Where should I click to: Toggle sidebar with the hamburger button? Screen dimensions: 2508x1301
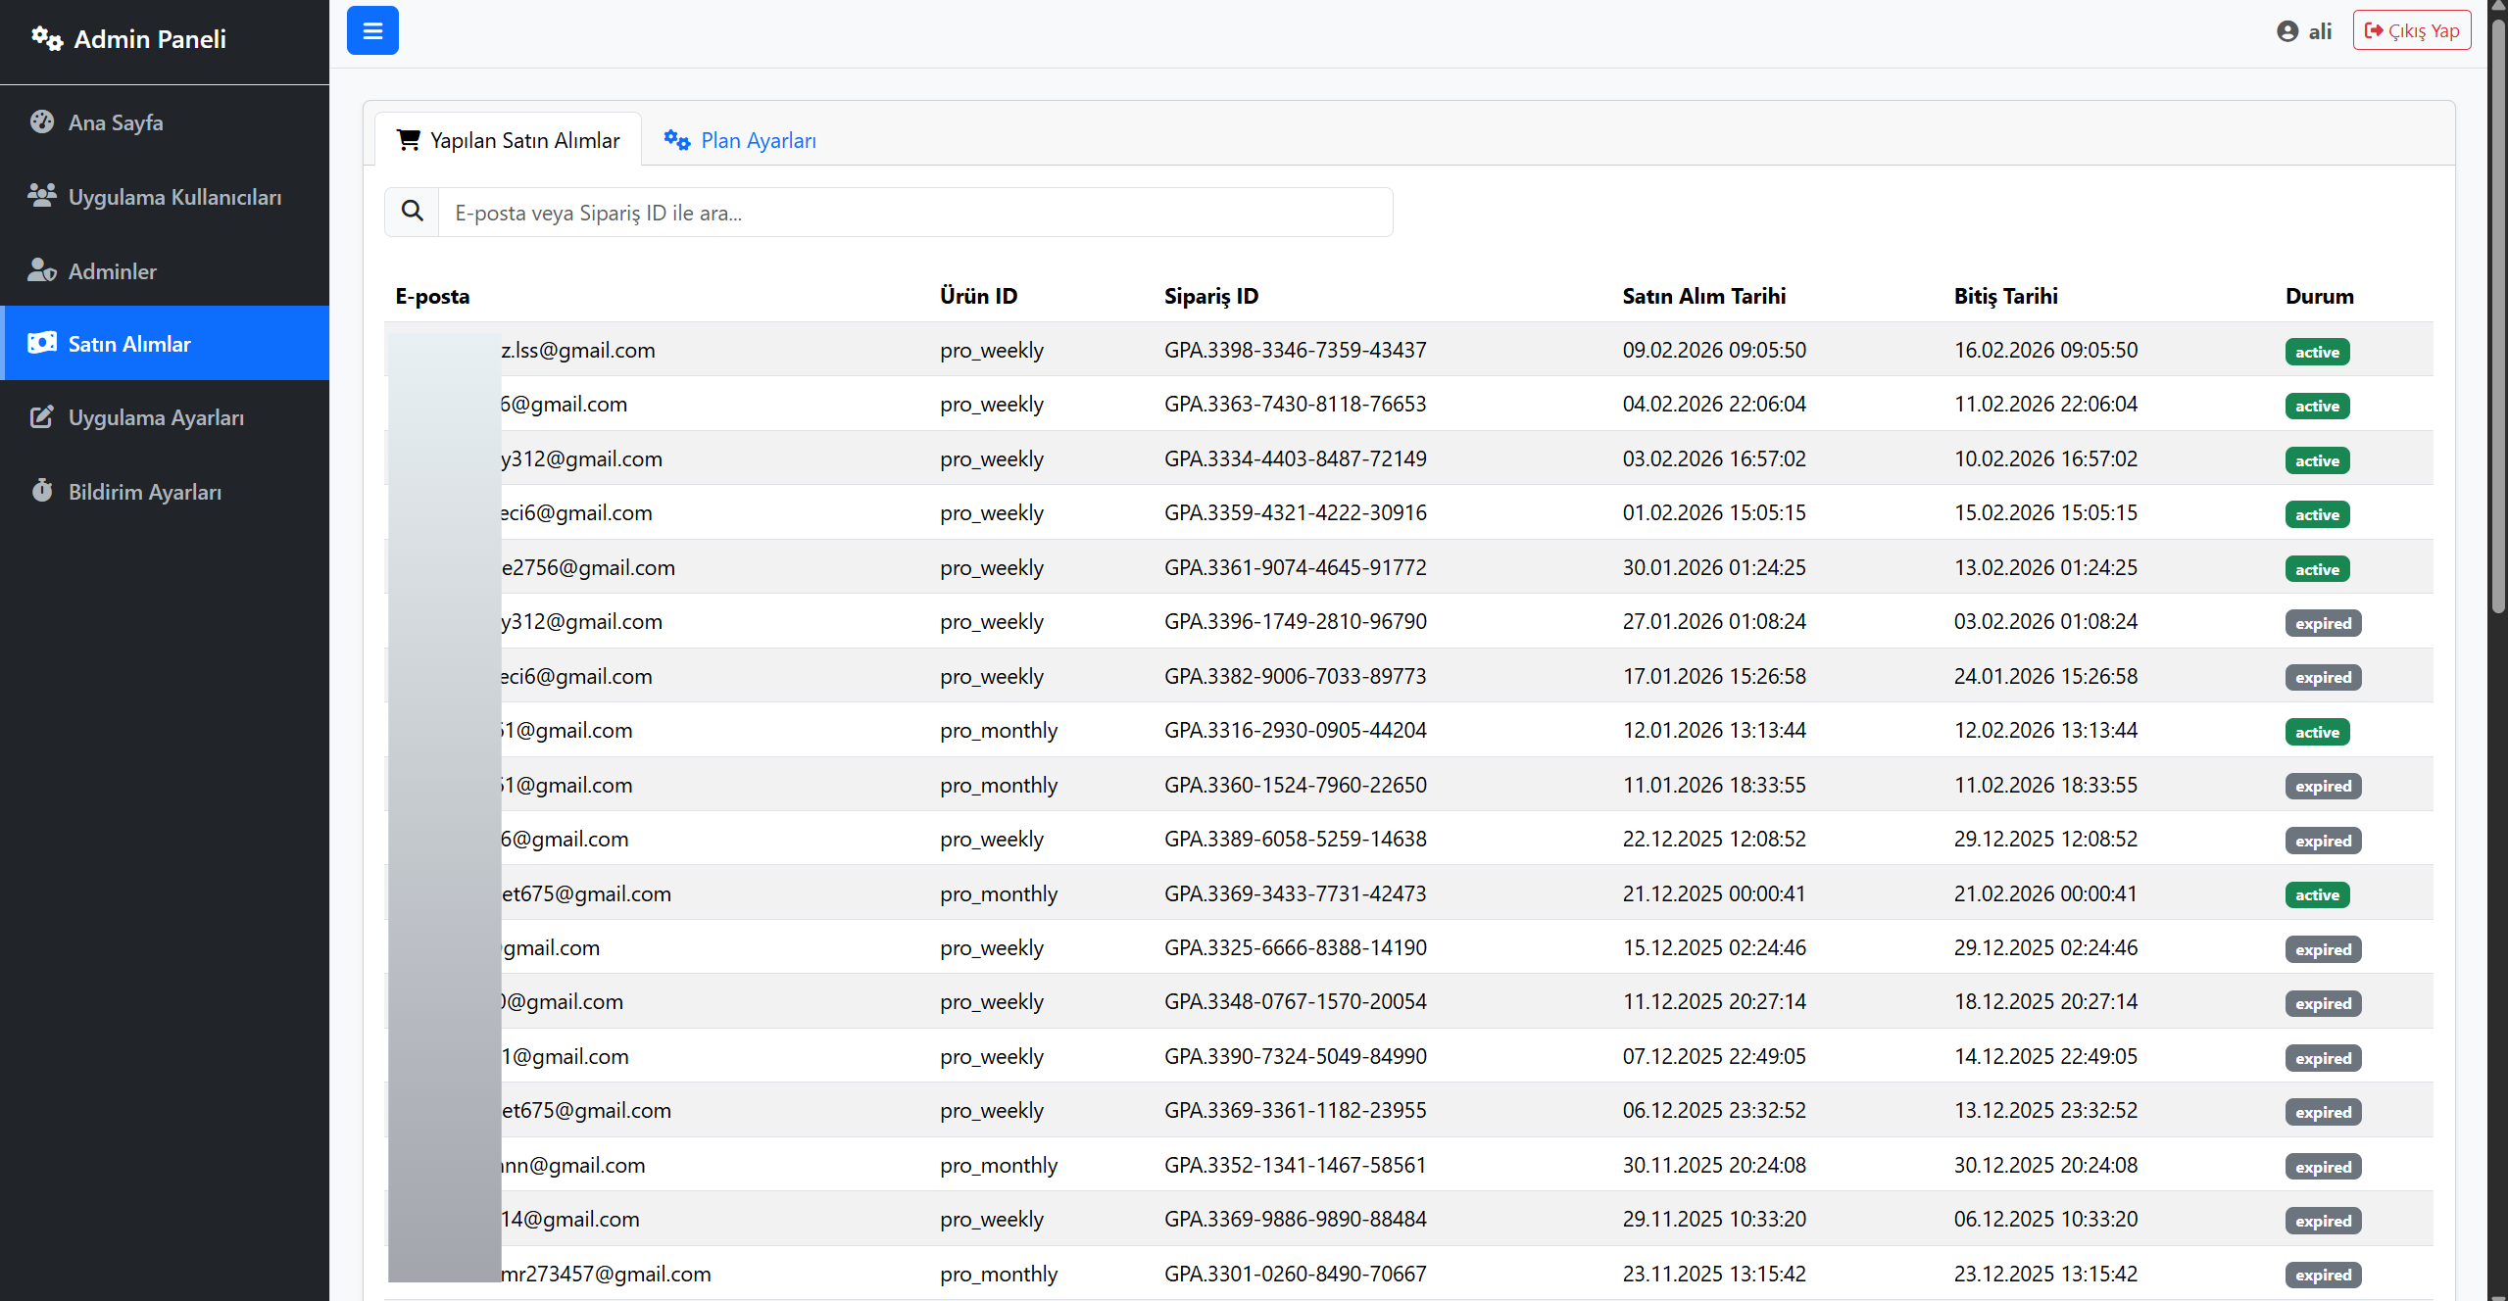(x=372, y=30)
